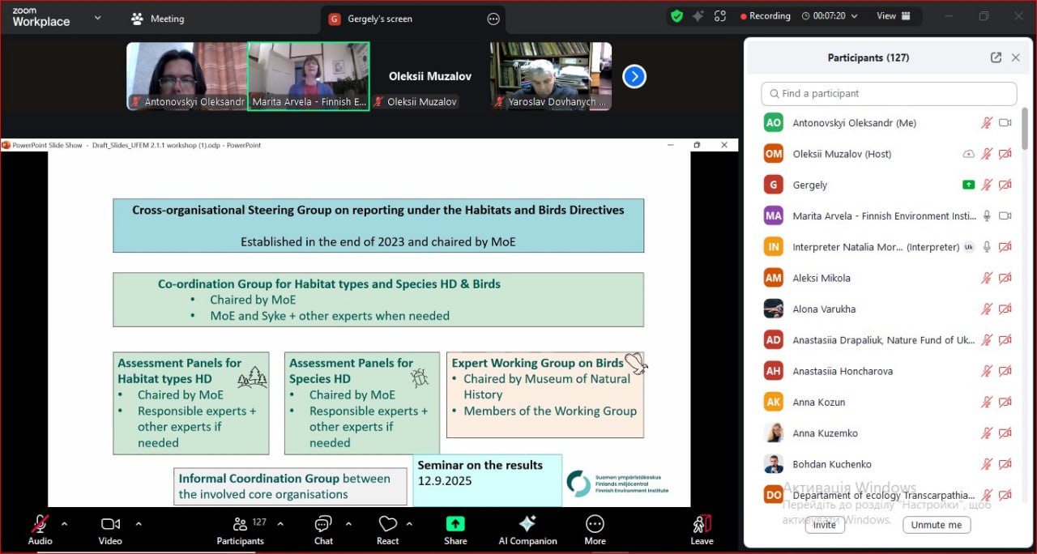The height and width of the screenshot is (554, 1037).
Task: Click microphone icon for Marita Arvela
Action: [x=987, y=215]
